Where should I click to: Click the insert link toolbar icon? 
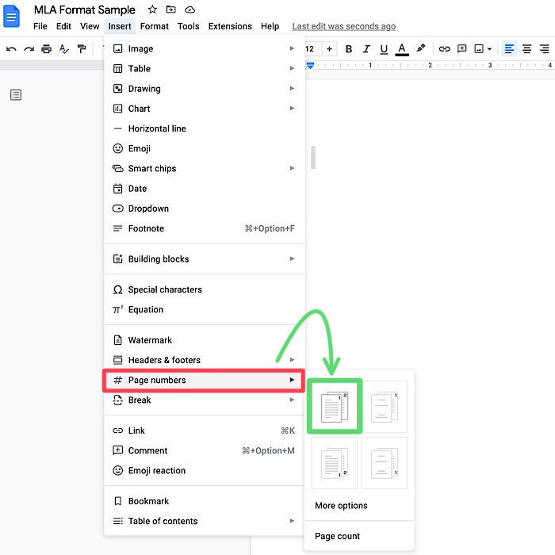click(444, 49)
